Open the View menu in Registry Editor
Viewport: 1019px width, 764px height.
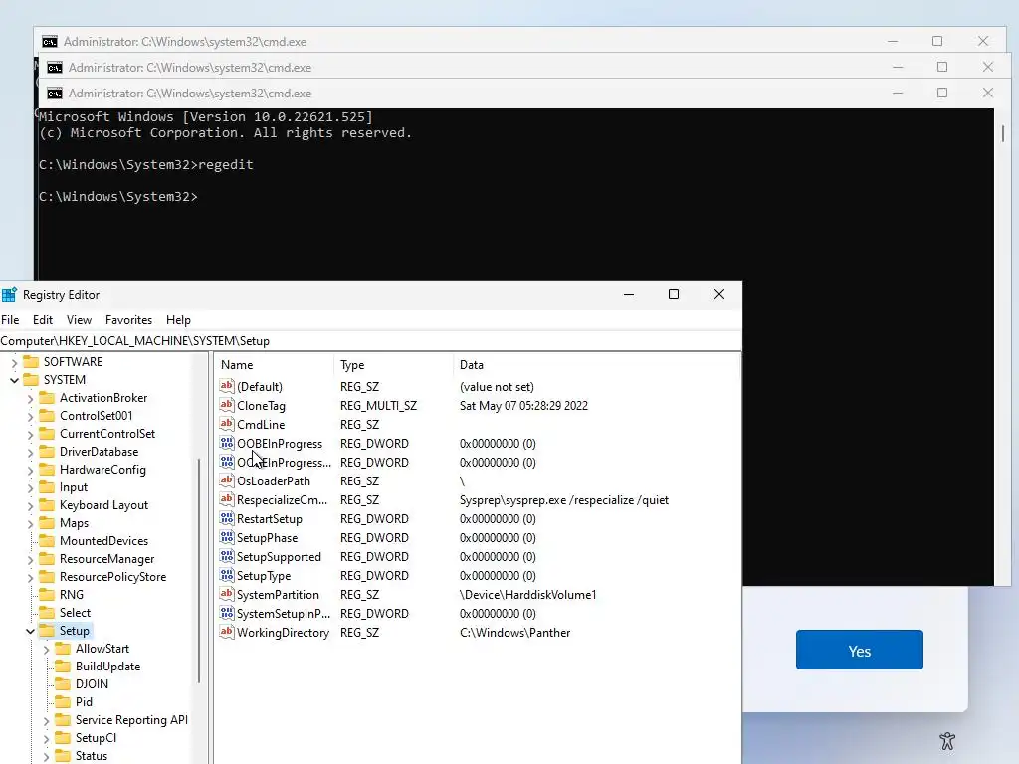(79, 320)
